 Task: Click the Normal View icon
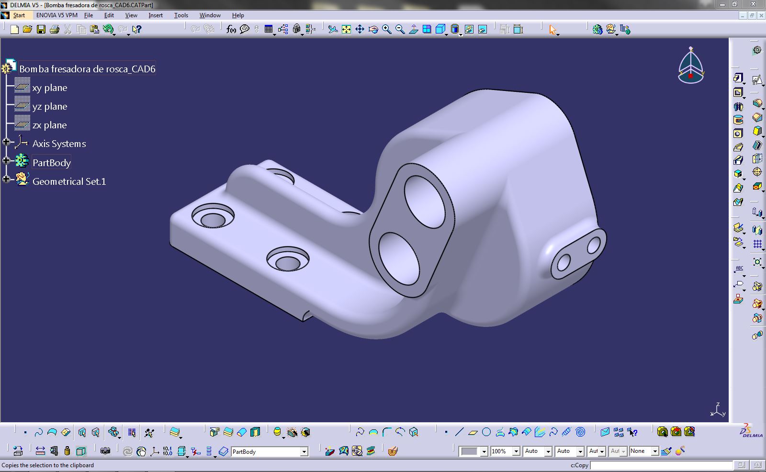[x=413, y=30]
